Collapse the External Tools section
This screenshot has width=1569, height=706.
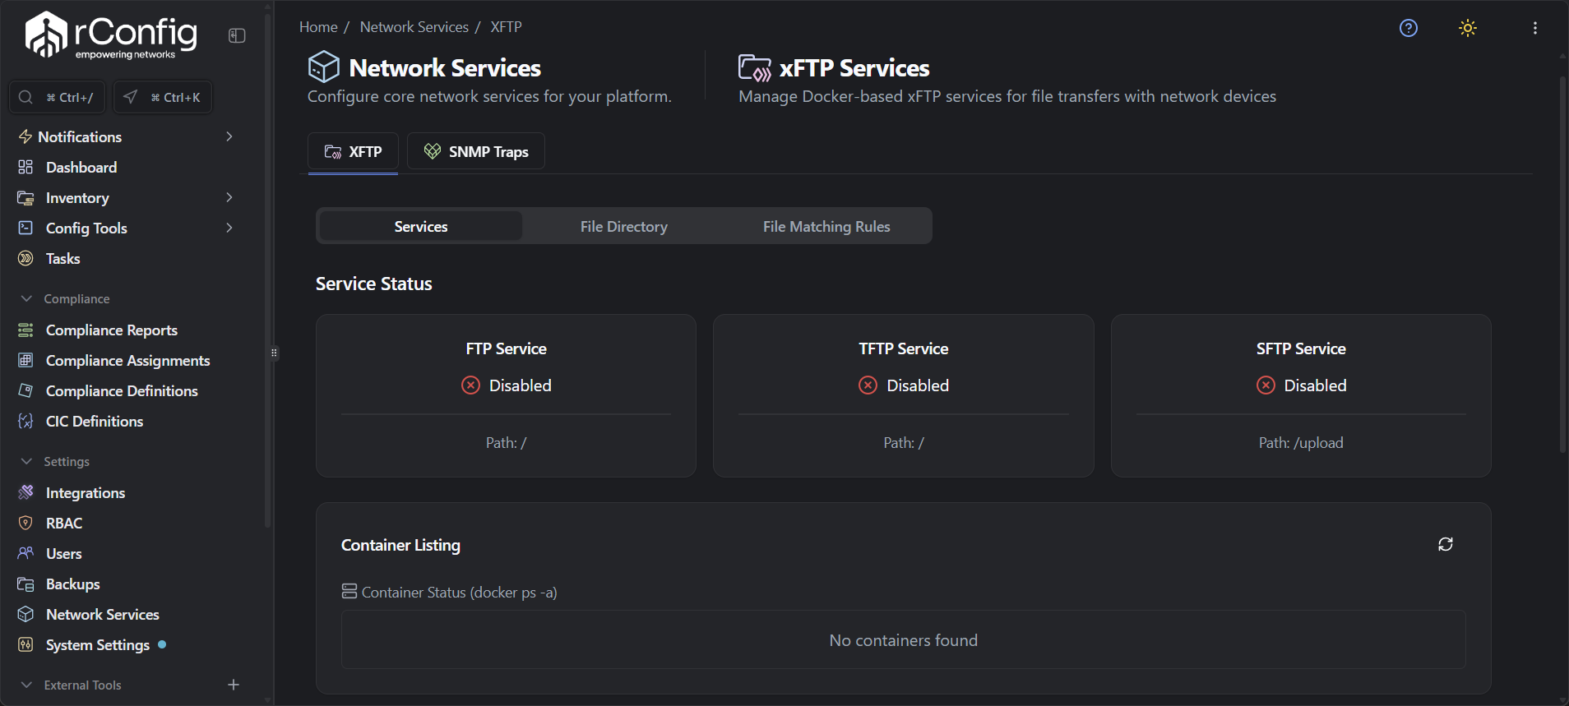click(26, 685)
